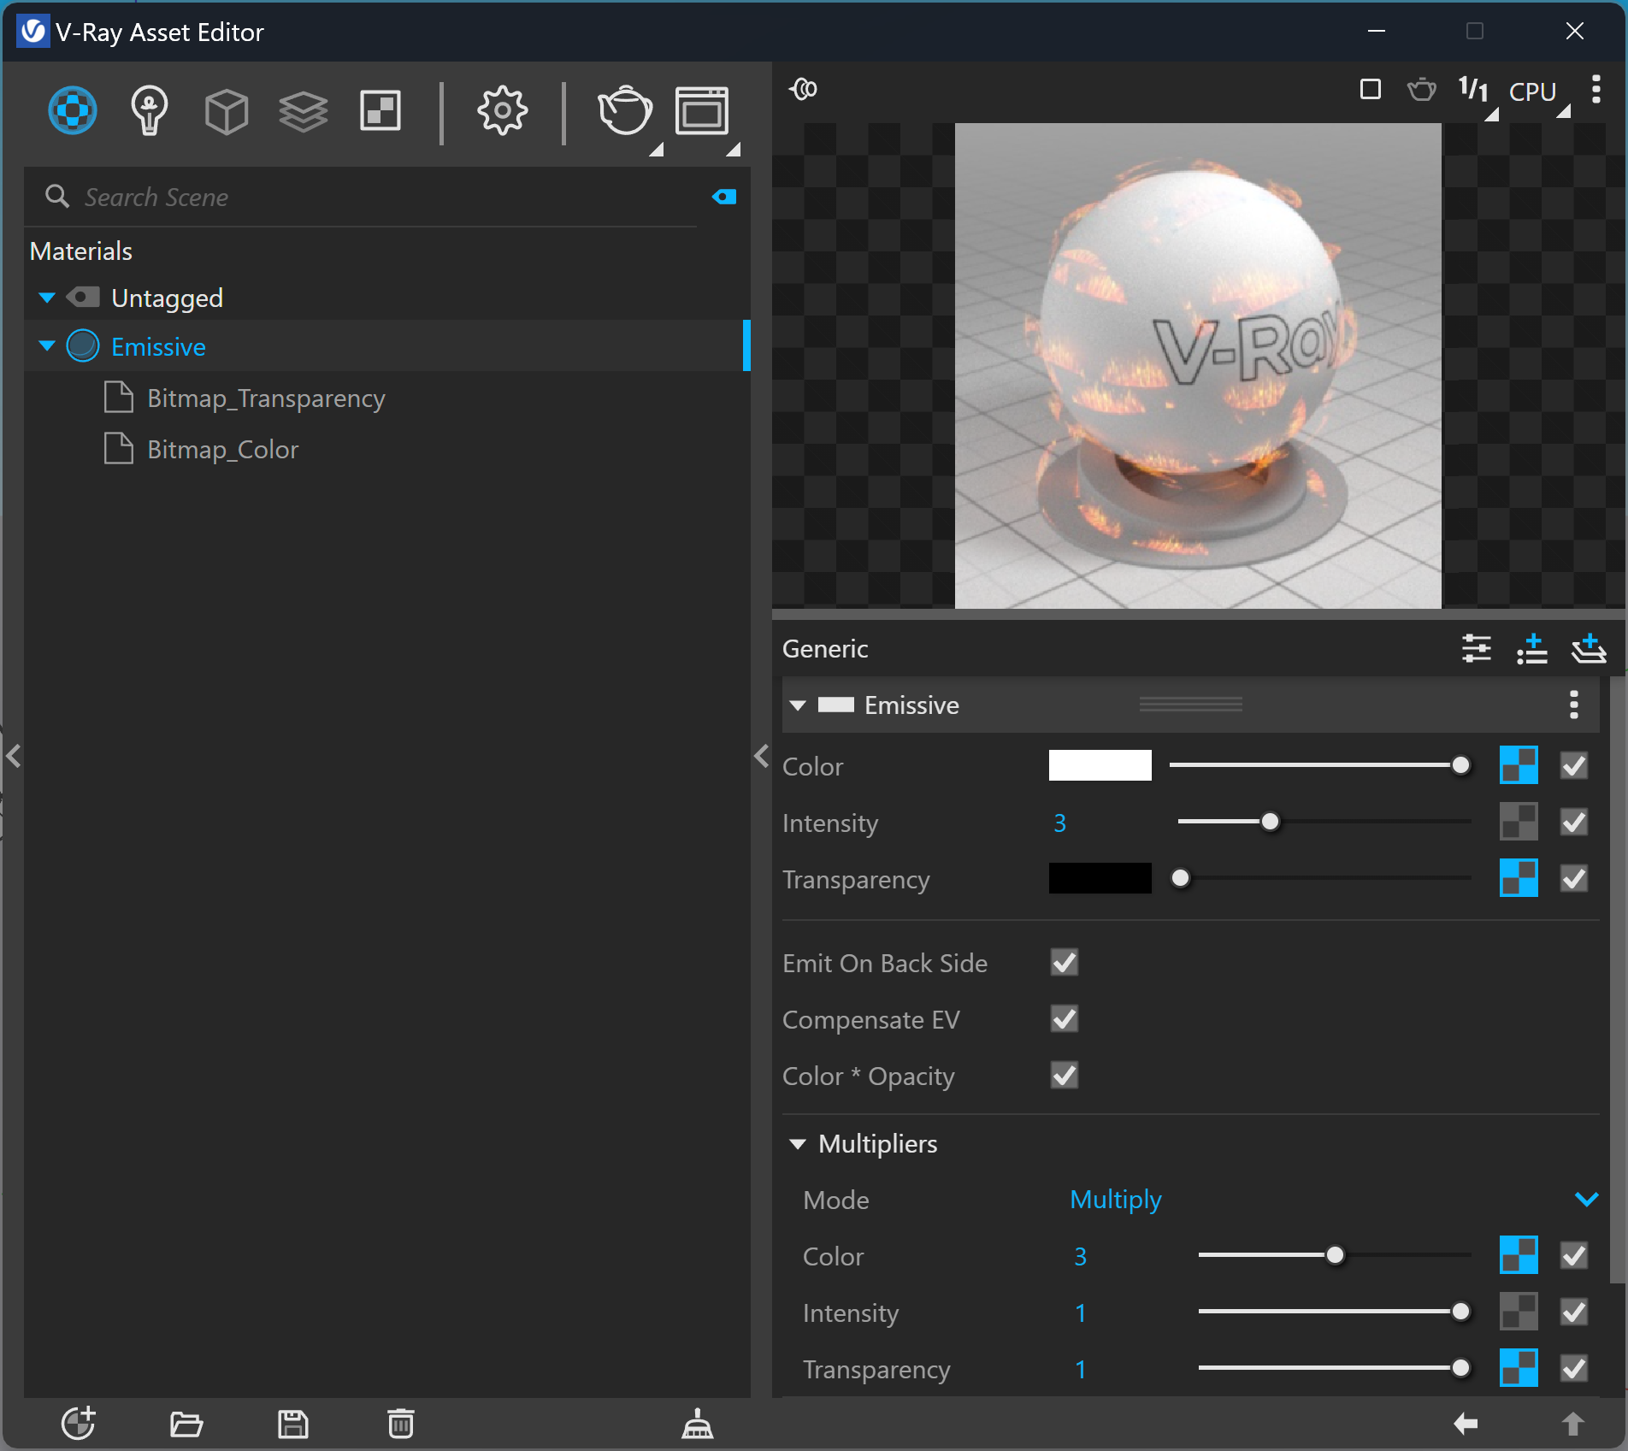Toggle Multipliers Transparency checkbox

1574,1368
